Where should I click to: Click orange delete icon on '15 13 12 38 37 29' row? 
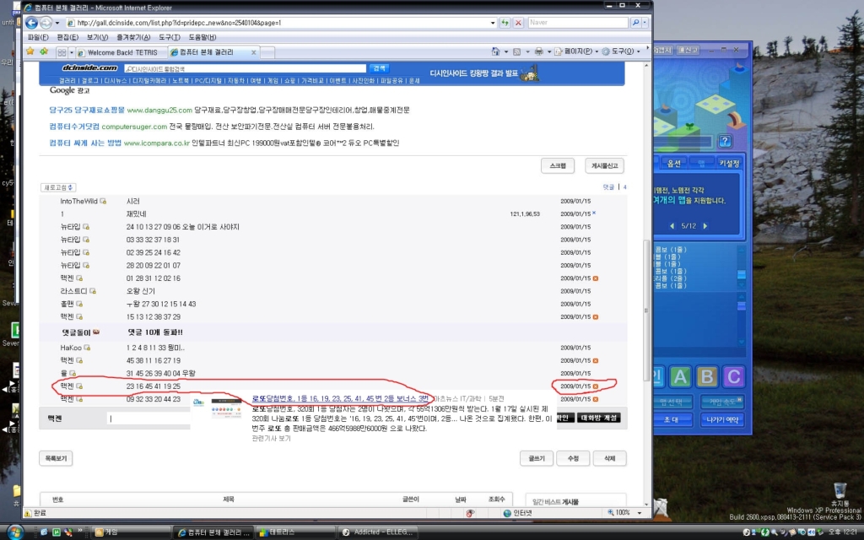coord(596,317)
